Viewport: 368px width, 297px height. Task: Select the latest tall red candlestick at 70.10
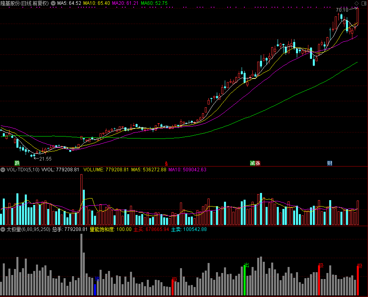pos(358,16)
